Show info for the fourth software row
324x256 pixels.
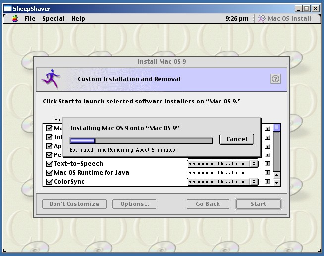point(267,155)
